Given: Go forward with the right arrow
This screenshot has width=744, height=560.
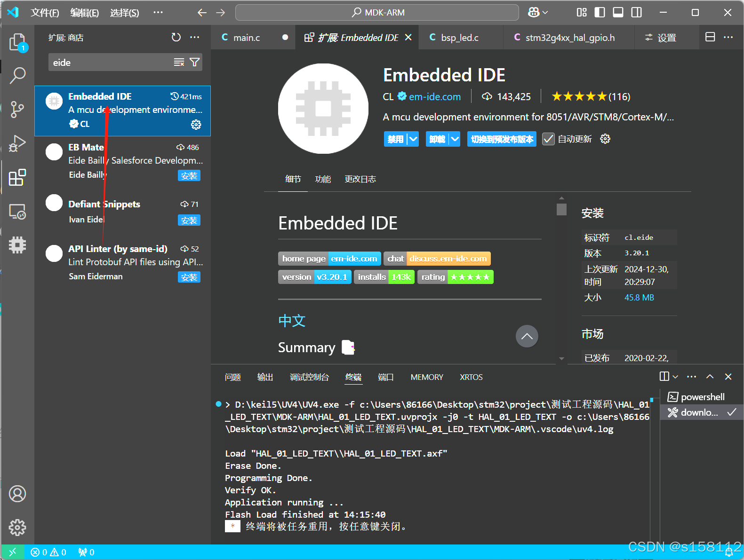Looking at the screenshot, I should coord(220,13).
